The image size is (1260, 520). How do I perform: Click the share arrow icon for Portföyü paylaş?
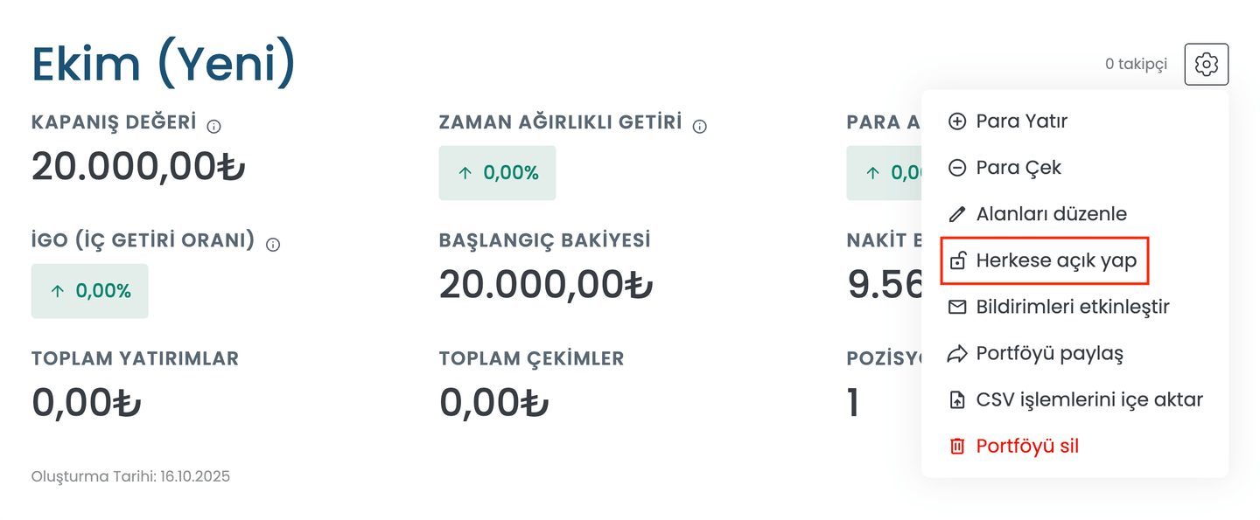957,354
